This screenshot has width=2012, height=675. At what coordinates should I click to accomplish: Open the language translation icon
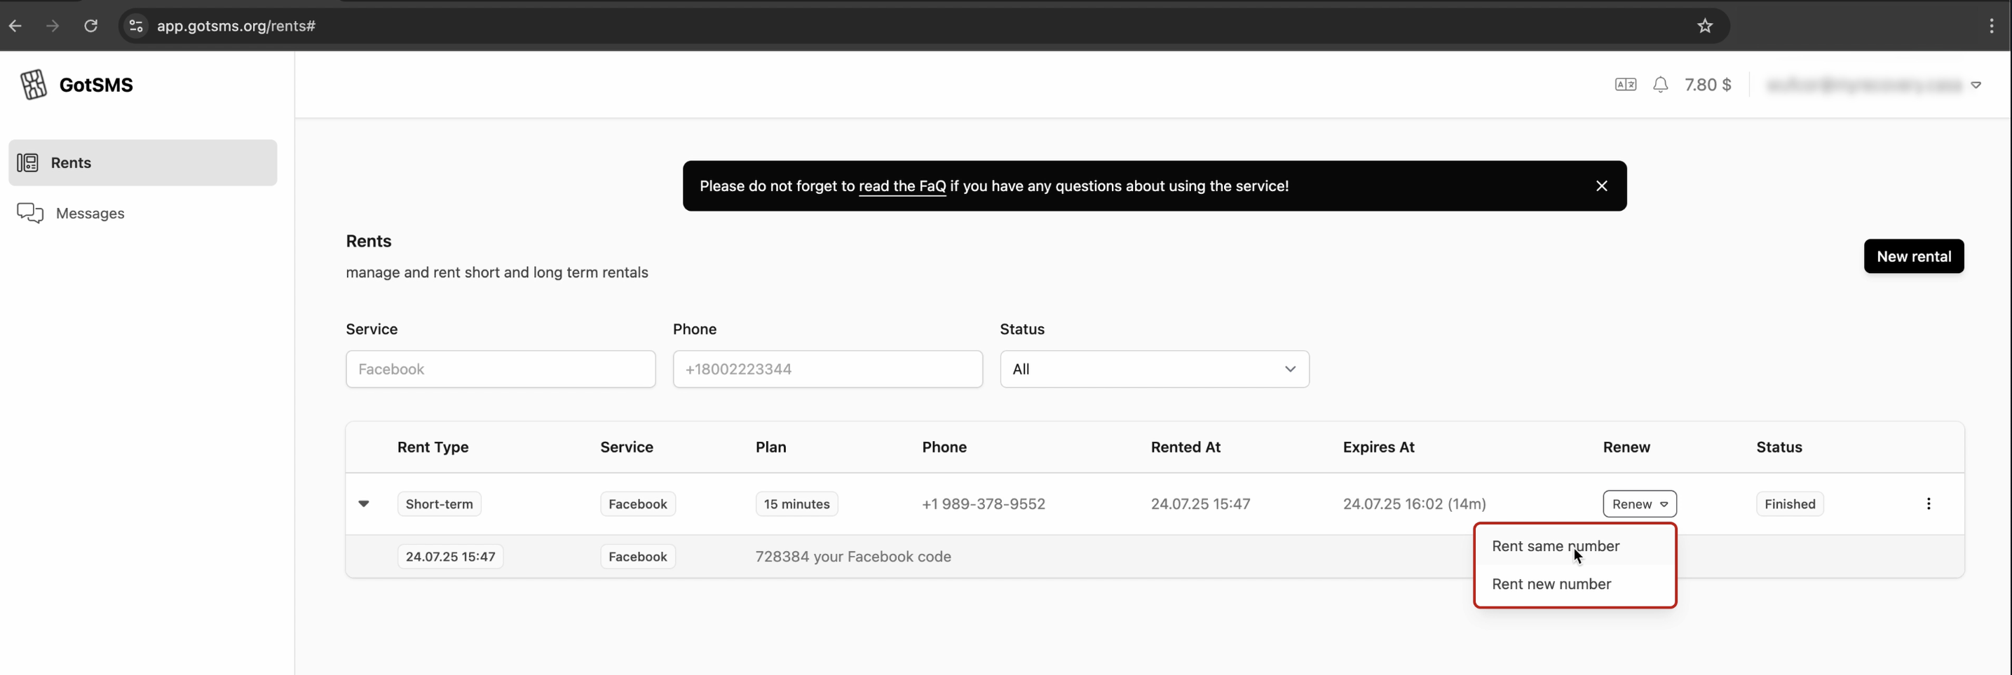pyautogui.click(x=1626, y=84)
